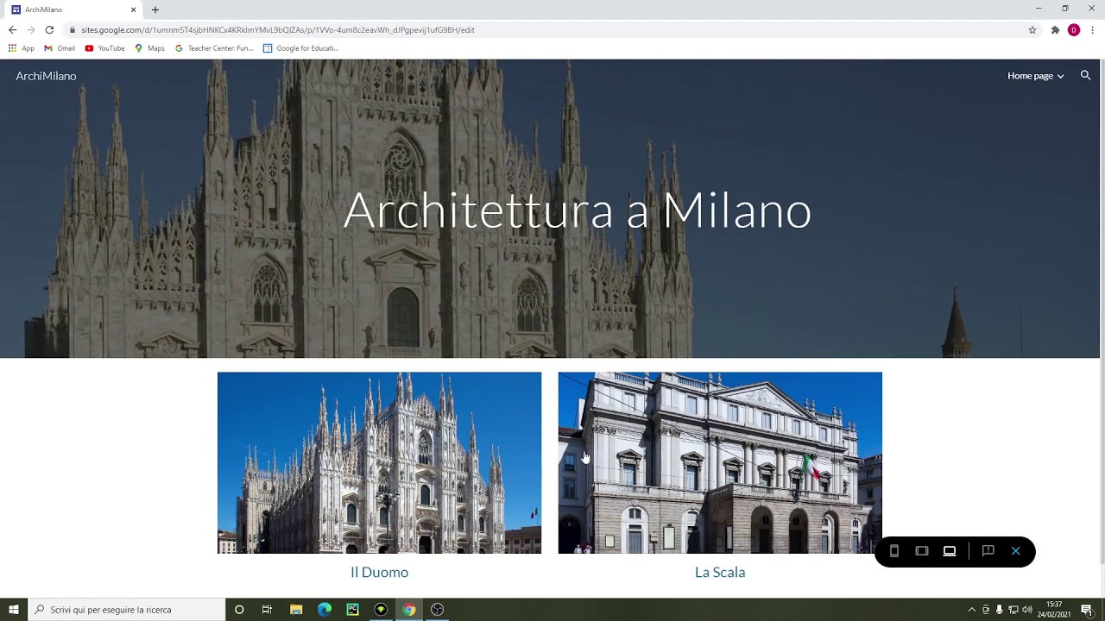The height and width of the screenshot is (621, 1105).
Task: Open the Teacher Center bookmark
Action: click(x=214, y=48)
